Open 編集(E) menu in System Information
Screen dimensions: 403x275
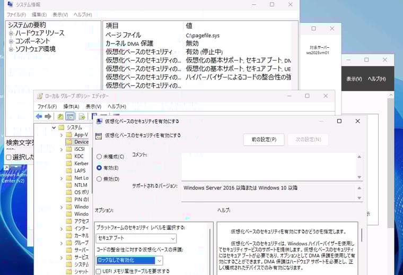tap(39, 15)
